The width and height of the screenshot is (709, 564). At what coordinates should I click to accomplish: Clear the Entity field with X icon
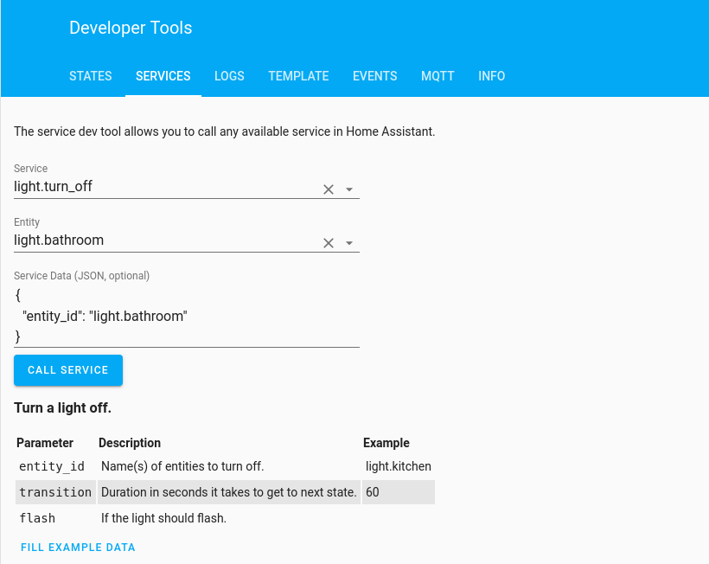[x=329, y=243]
